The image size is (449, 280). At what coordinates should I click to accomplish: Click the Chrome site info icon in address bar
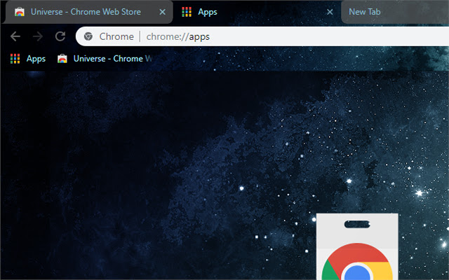pos(88,36)
